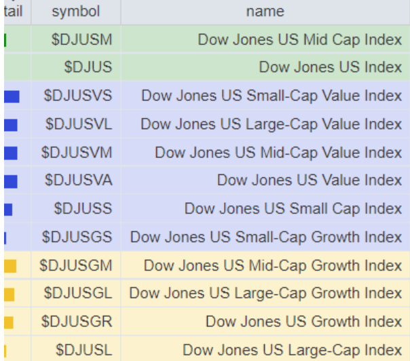Open Dow Jones US Small-Cap Value Index
The width and height of the screenshot is (410, 361).
[272, 96]
